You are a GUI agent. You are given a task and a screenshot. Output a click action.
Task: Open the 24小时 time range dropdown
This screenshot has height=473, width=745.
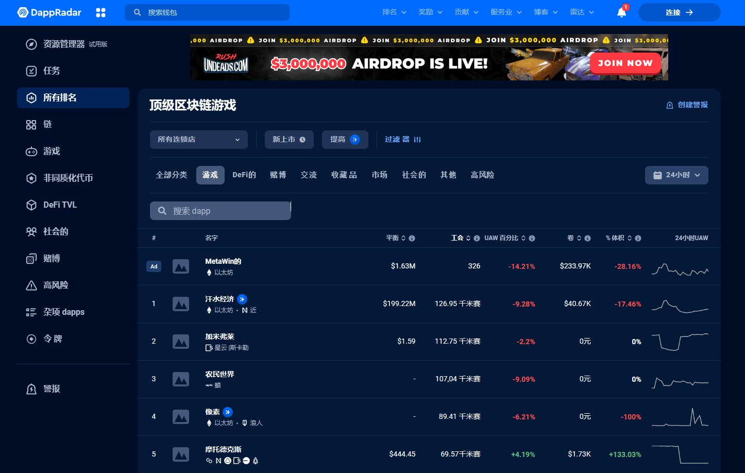point(676,175)
